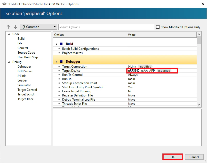Click the up arrow navigation icon
207x163 pixels.
click(8, 27)
